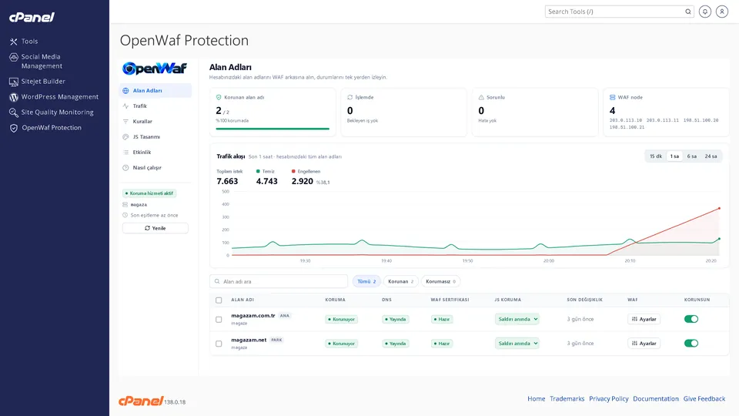The width and height of the screenshot is (739, 416).
Task: Open Ayarlar for magazam.com.tr
Action: coord(644,319)
